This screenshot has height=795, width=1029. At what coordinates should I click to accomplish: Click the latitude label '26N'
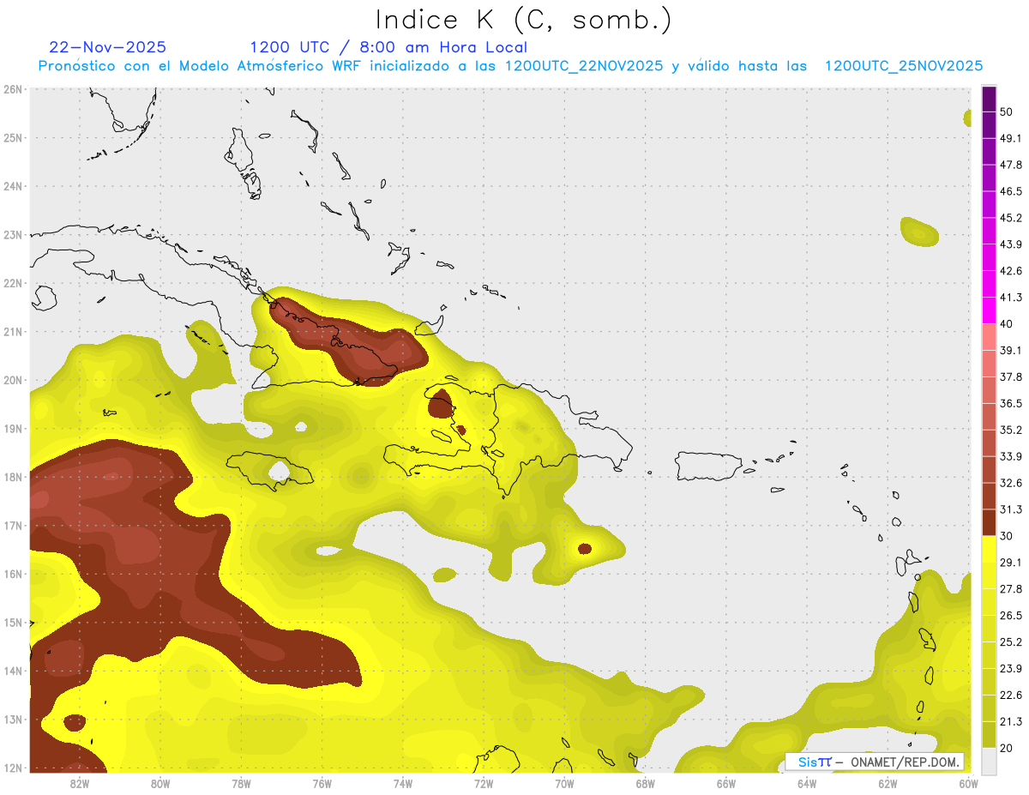coord(12,89)
